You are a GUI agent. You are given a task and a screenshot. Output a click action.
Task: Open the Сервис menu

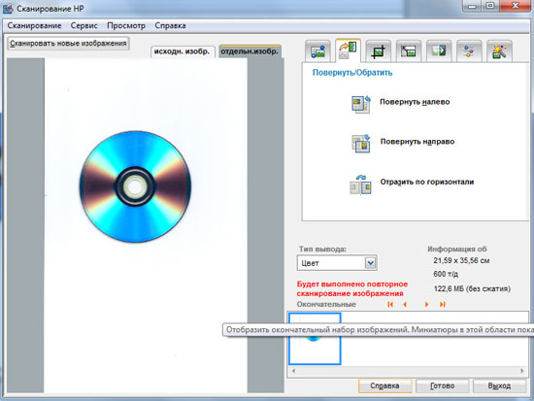84,25
